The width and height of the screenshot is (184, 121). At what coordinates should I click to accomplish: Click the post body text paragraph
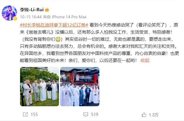(x=99, y=42)
